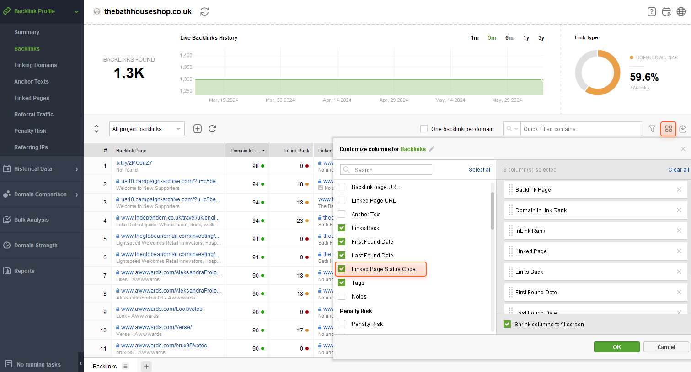
Task: Open the All project backlinks dropdown
Action: [x=147, y=129]
